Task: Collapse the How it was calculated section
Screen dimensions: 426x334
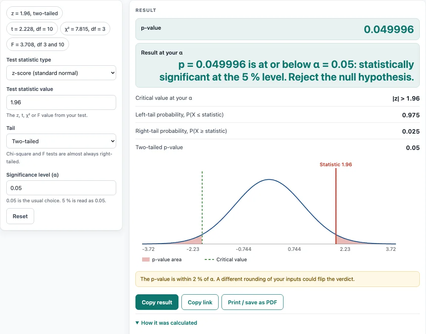Action: (166, 323)
